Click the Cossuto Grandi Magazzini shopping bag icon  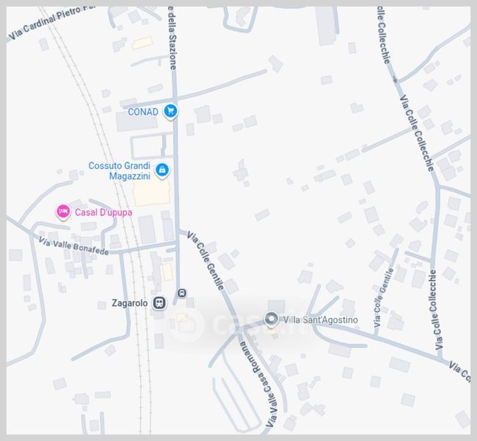162,170
